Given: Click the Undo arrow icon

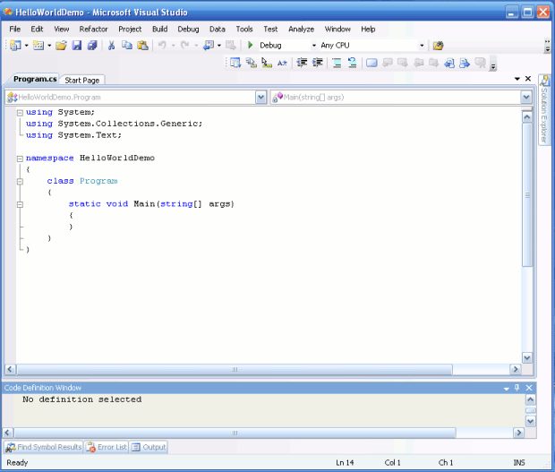Looking at the screenshot, I should click(x=162, y=46).
